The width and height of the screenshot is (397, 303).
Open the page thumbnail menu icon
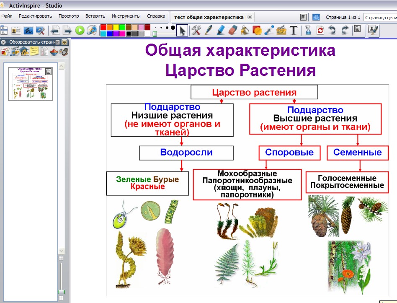tap(48, 72)
